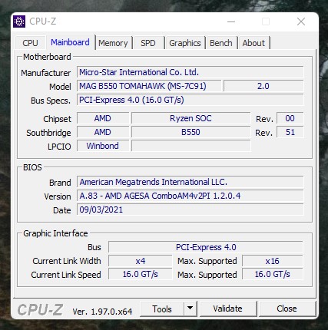Close the CPU-Z window with X
Image resolution: width=328 pixels, height=330 pixels.
[301, 21]
